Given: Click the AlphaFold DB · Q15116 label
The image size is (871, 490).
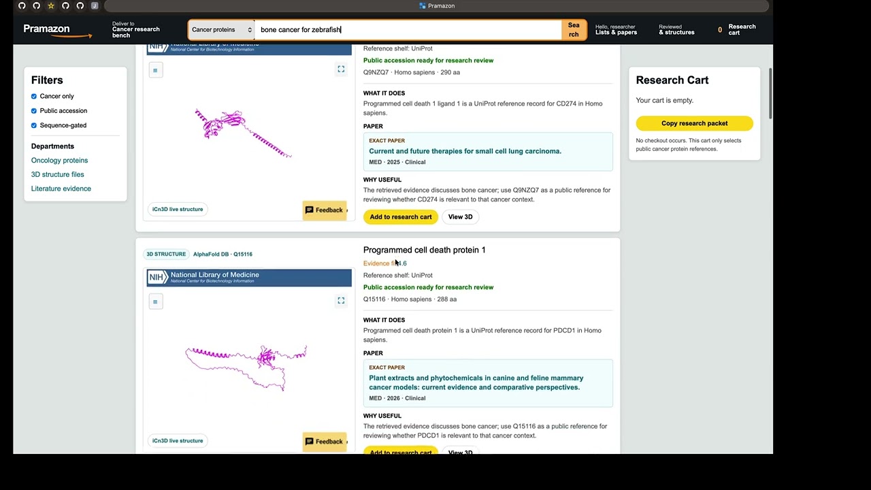Looking at the screenshot, I should click(x=223, y=255).
